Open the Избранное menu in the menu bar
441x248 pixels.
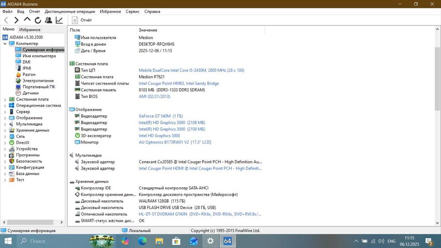[110, 11]
